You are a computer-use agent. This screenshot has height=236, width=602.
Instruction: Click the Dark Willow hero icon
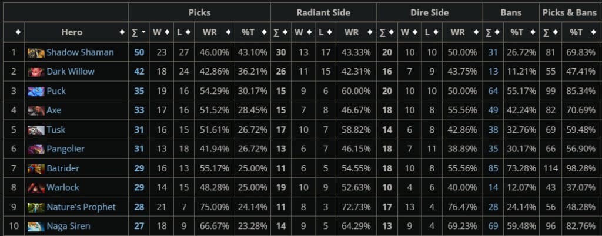[x=36, y=72]
